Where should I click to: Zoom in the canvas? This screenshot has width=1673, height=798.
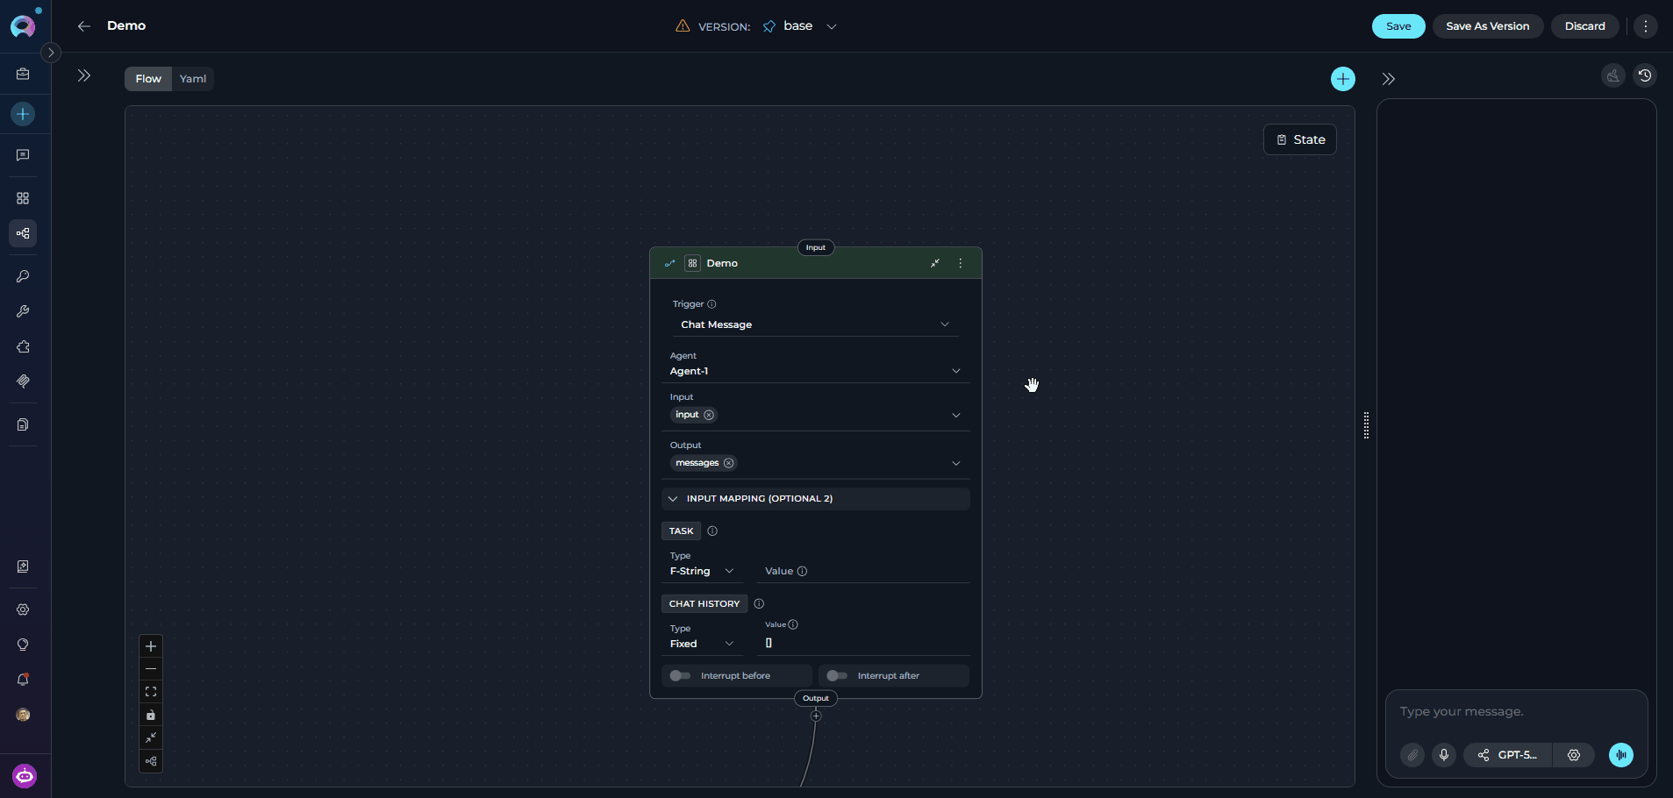point(151,646)
